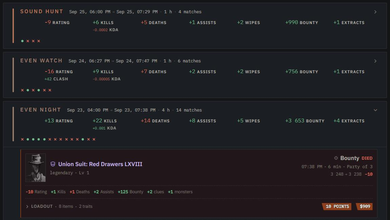Select the first red X match marker in Even Night
The width and height of the screenshot is (390, 220).
(22, 139)
